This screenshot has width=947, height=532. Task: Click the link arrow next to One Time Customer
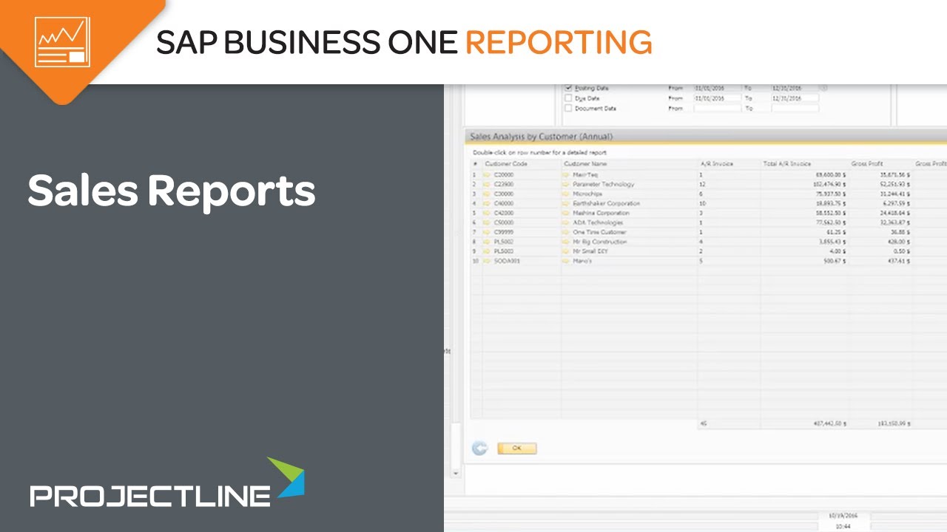click(x=566, y=233)
